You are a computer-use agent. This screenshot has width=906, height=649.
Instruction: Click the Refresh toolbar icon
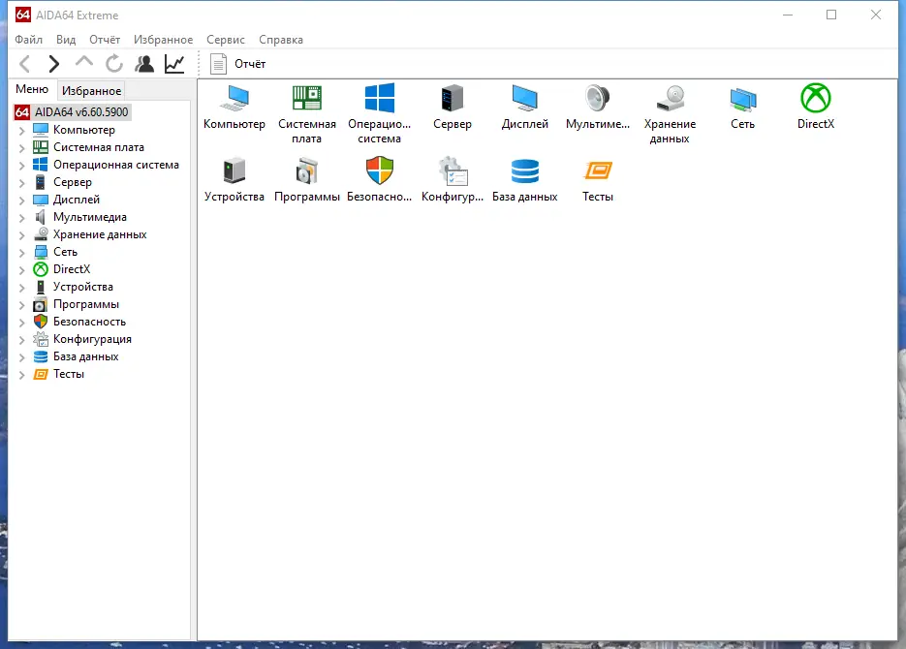tap(114, 64)
